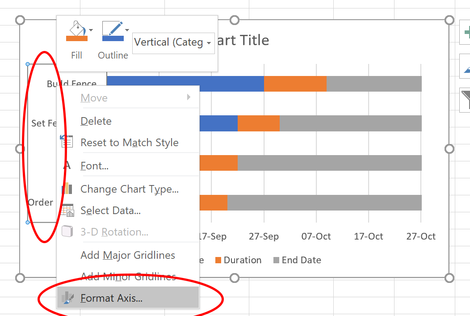Expand the Outline color dropdown arrow

point(127,30)
